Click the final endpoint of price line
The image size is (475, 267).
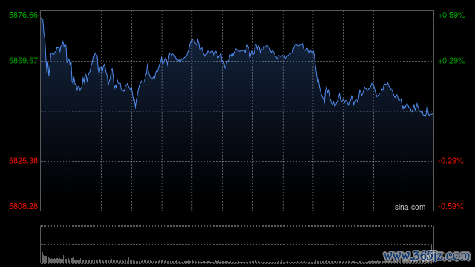pyautogui.click(x=432, y=114)
